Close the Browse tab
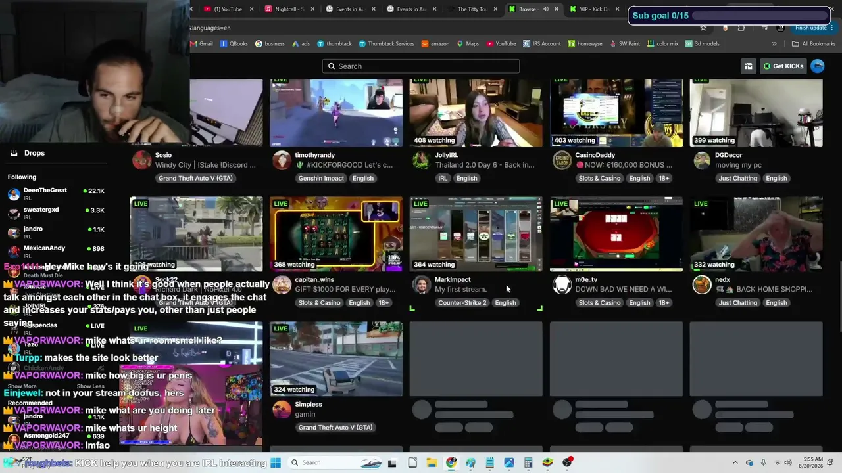Viewport: 842px width, 473px height. click(557, 9)
